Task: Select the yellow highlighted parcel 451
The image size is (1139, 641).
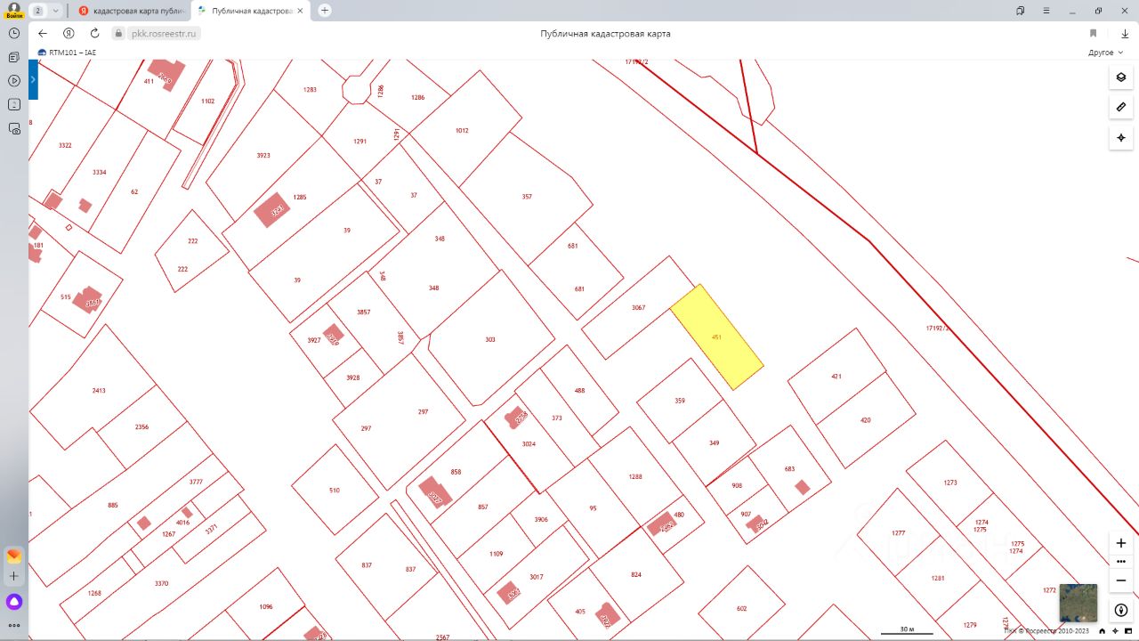Action: (716, 337)
